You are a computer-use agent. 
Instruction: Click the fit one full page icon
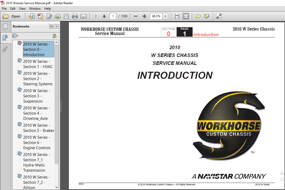pos(186,16)
